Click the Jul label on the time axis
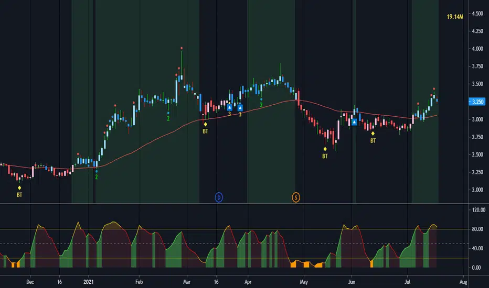Image resolution: width=489 pixels, height=288 pixels. click(407, 282)
